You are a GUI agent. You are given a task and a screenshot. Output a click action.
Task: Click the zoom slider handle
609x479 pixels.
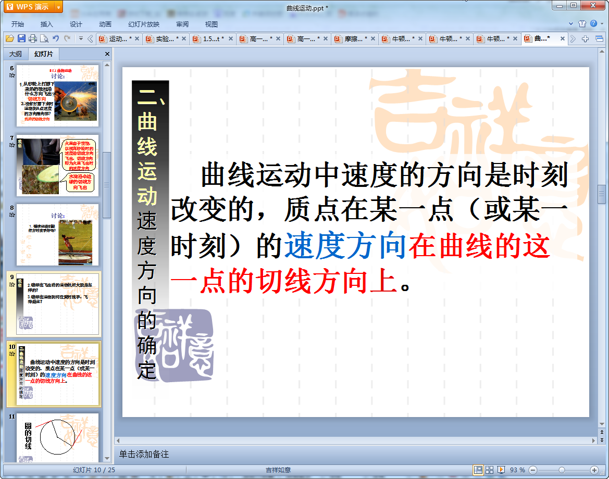pos(562,470)
